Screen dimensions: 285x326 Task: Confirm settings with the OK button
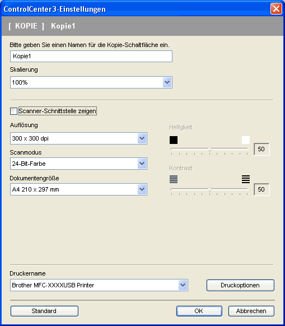(199, 311)
